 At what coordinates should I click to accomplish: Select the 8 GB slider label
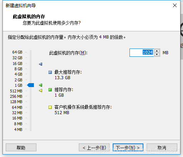pyautogui.click(x=18, y=69)
